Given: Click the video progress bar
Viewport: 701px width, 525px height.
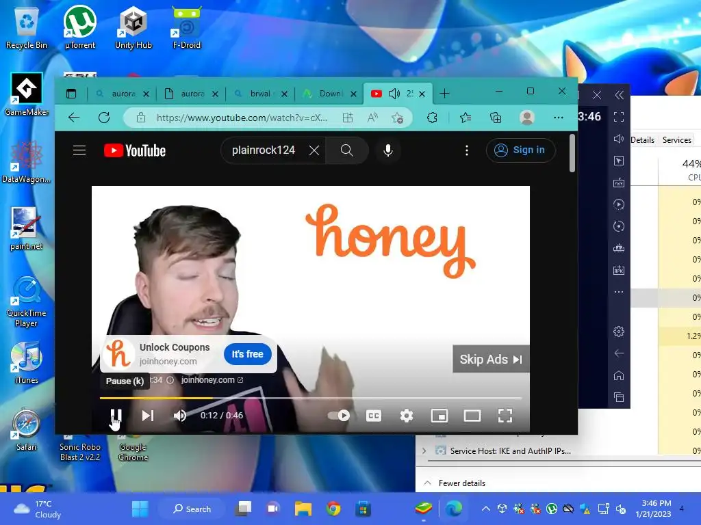Looking at the screenshot, I should coord(311,397).
